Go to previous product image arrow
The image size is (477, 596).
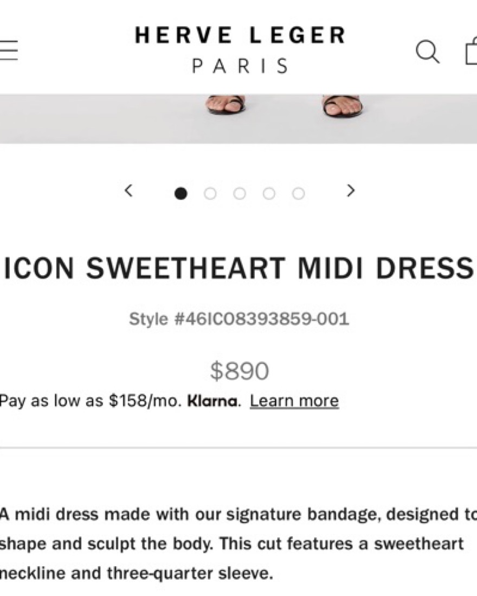pos(128,191)
